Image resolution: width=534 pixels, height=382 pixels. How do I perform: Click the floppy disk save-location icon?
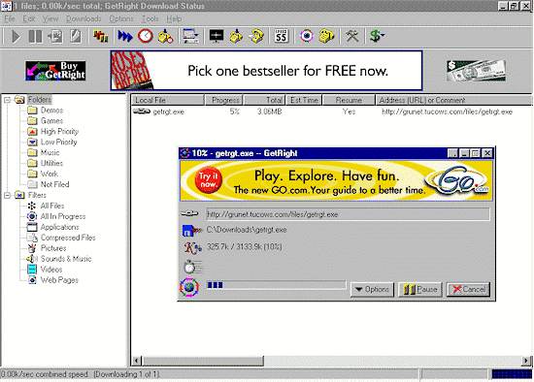point(192,231)
